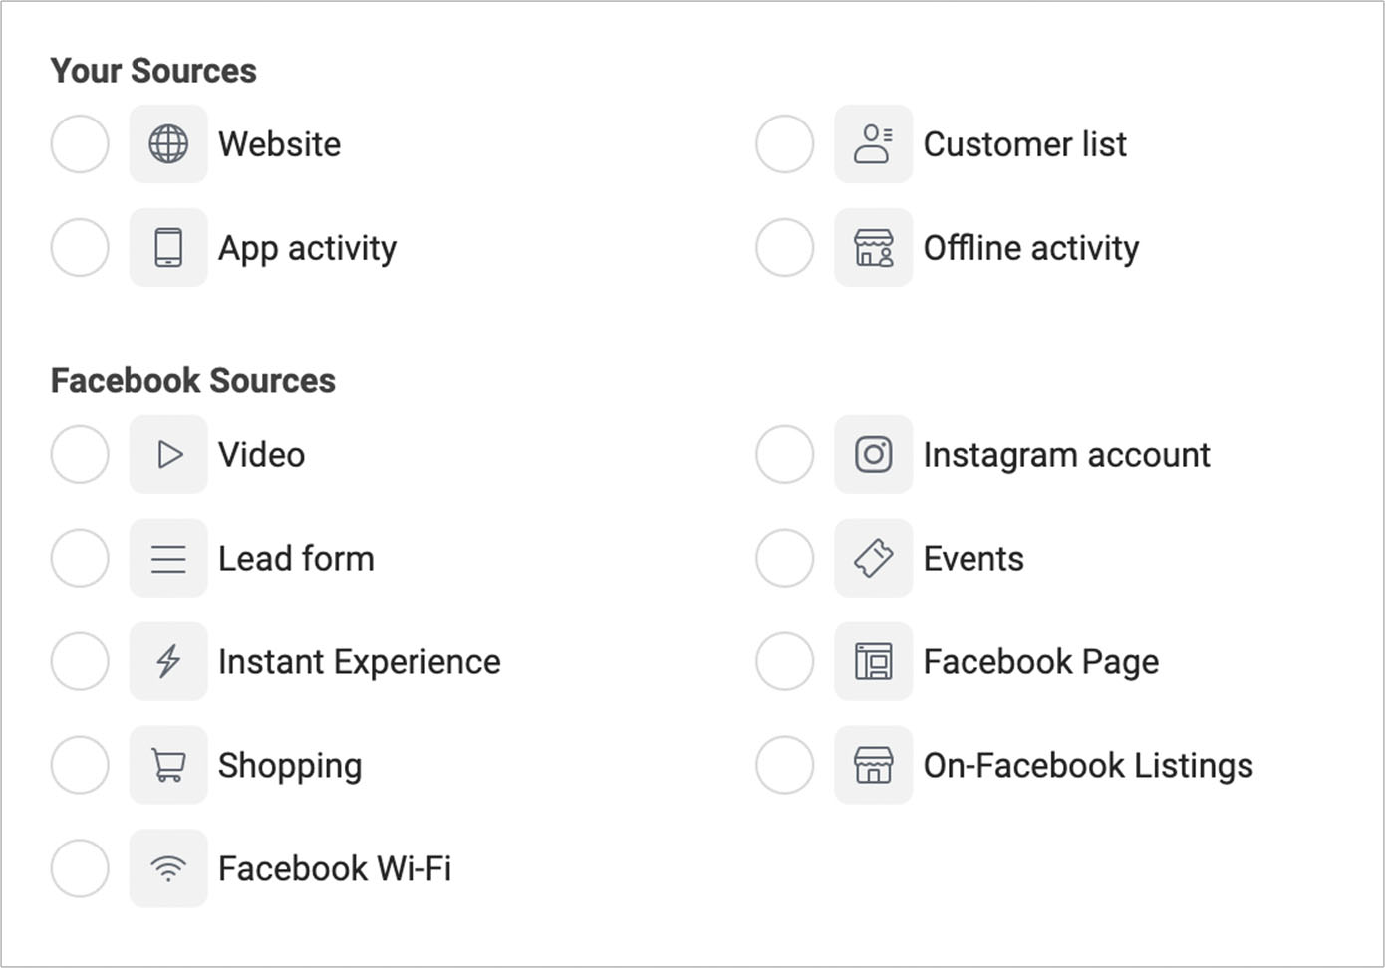The height and width of the screenshot is (968, 1385).
Task: Click the Lead form lines icon
Action: pyautogui.click(x=167, y=558)
